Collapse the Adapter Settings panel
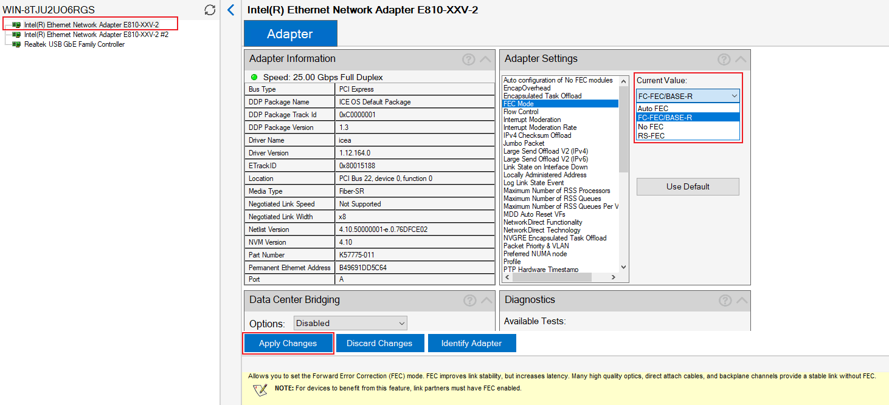The height and width of the screenshot is (405, 889). coord(741,60)
